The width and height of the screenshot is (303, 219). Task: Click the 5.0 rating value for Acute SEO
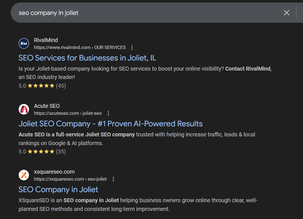pos(22,152)
